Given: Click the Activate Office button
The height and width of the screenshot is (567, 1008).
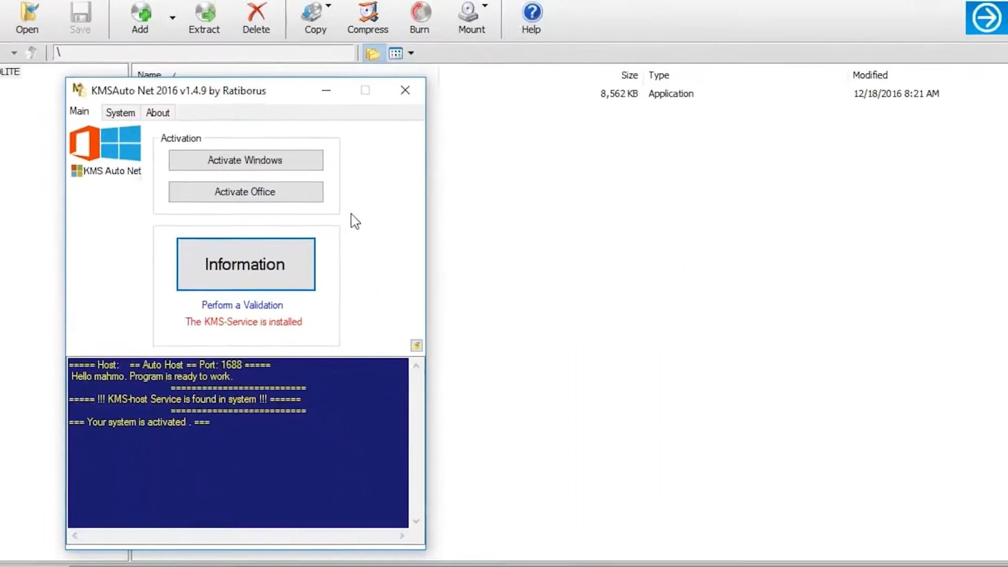Looking at the screenshot, I should 246,192.
